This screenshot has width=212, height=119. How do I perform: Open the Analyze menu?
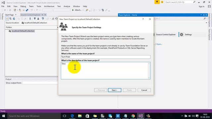pos(67,6)
